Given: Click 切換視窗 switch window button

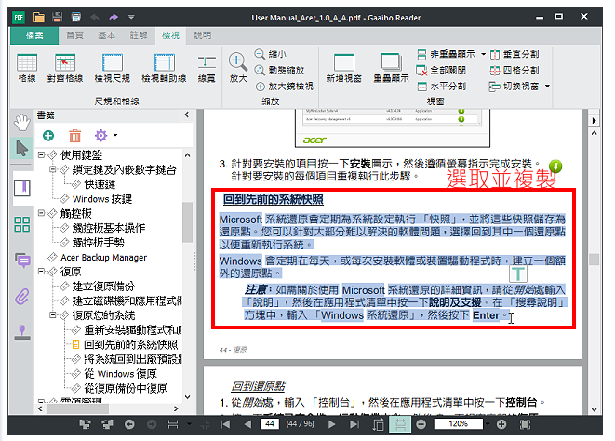Looking at the screenshot, I should point(515,87).
